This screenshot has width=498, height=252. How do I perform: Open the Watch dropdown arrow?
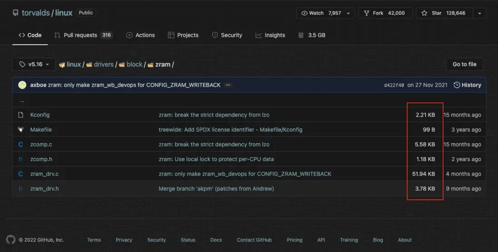[x=348, y=13]
